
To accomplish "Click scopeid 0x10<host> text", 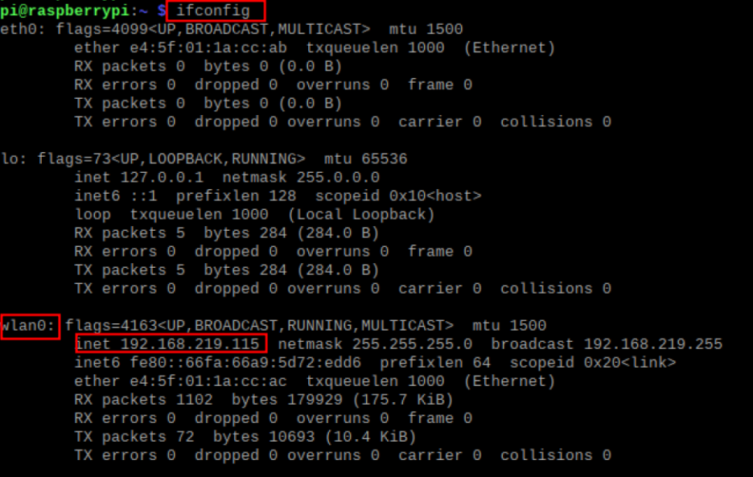I will pyautogui.click(x=398, y=196).
